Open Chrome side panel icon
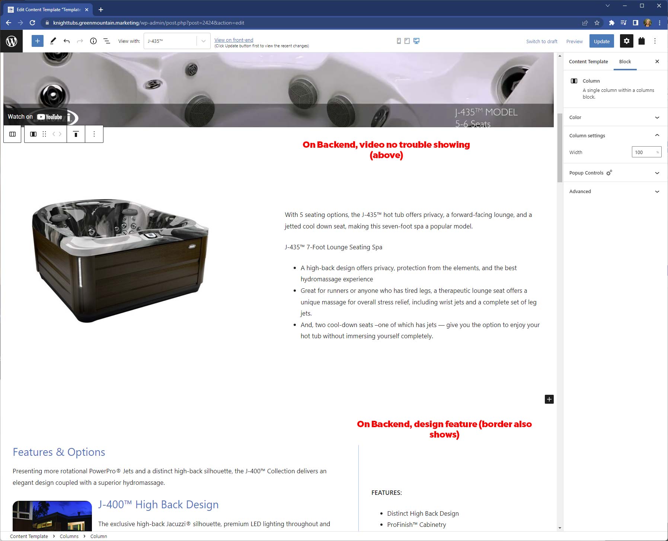This screenshot has width=668, height=541. click(x=636, y=23)
